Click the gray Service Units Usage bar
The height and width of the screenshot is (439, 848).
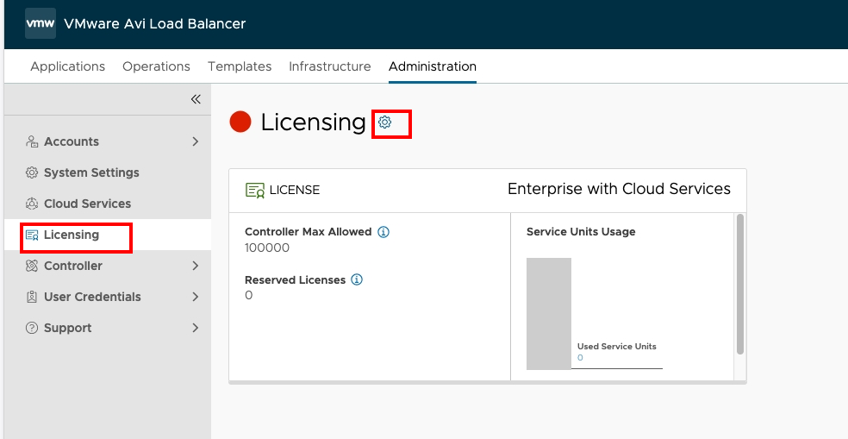point(549,314)
